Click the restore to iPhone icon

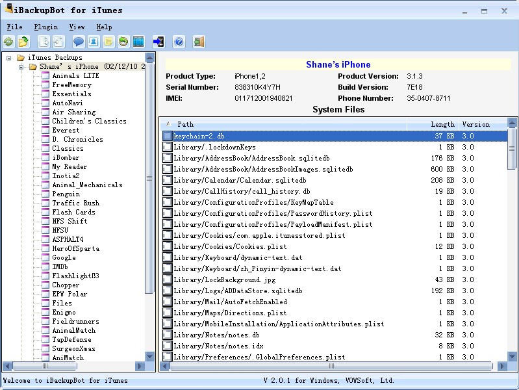(158, 42)
